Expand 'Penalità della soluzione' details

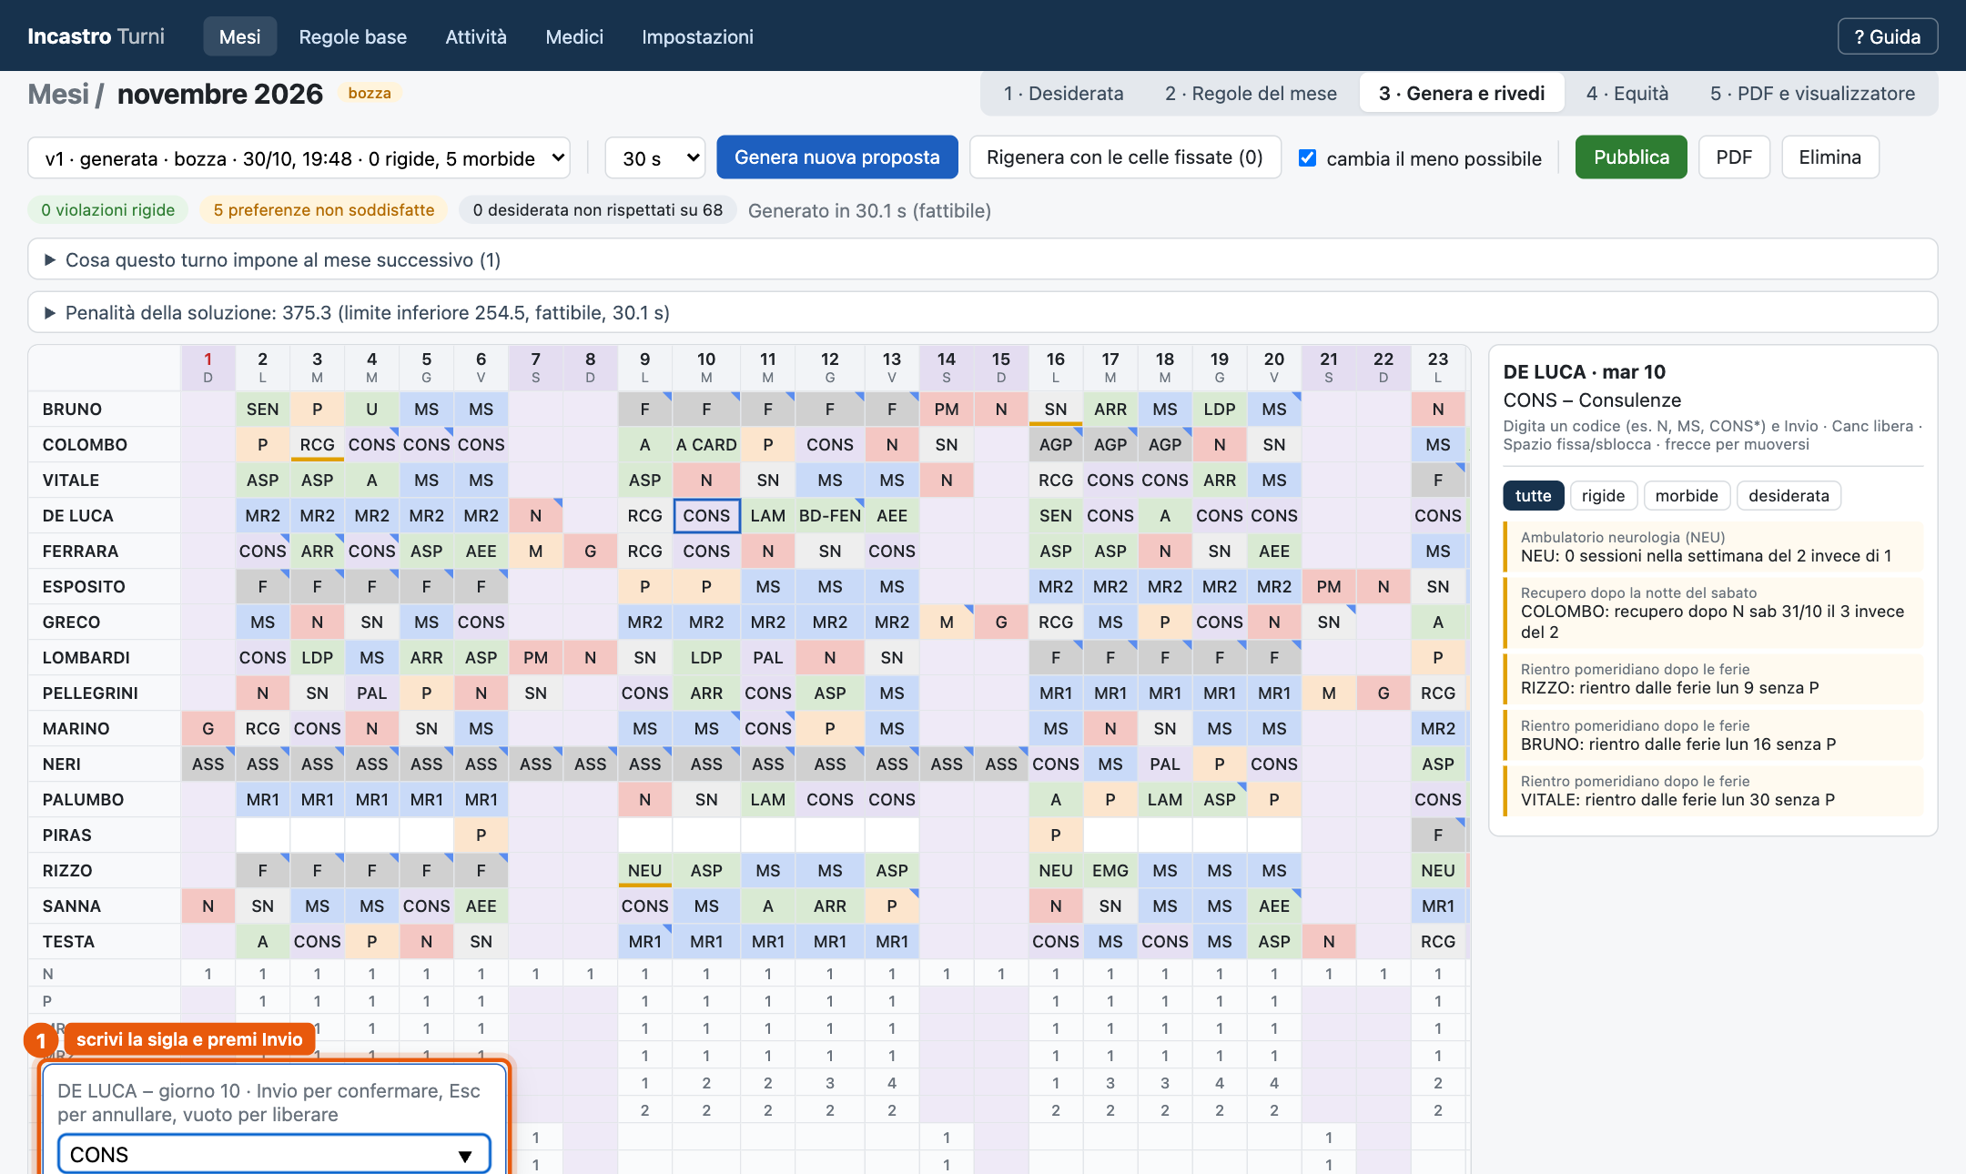(x=982, y=312)
